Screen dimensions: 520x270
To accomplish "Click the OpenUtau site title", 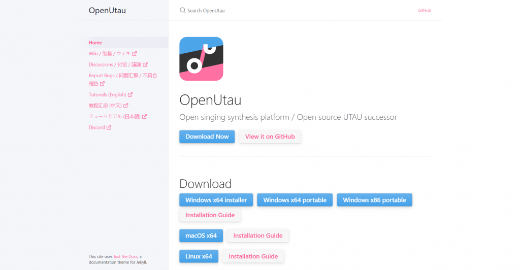I will pos(107,10).
